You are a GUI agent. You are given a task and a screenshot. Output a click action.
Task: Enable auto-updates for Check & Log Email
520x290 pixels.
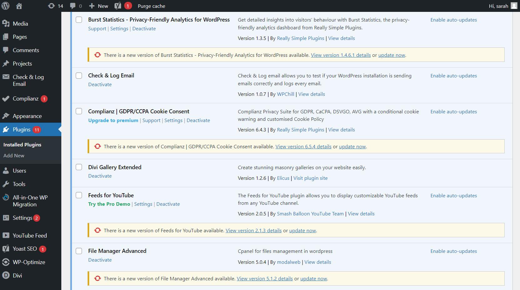point(454,76)
